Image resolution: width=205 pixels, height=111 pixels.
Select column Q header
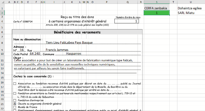click(x=127, y=2)
